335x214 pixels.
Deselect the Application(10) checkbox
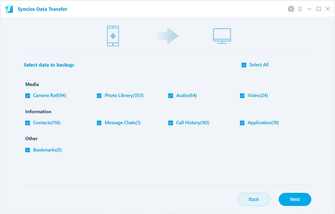pos(243,123)
